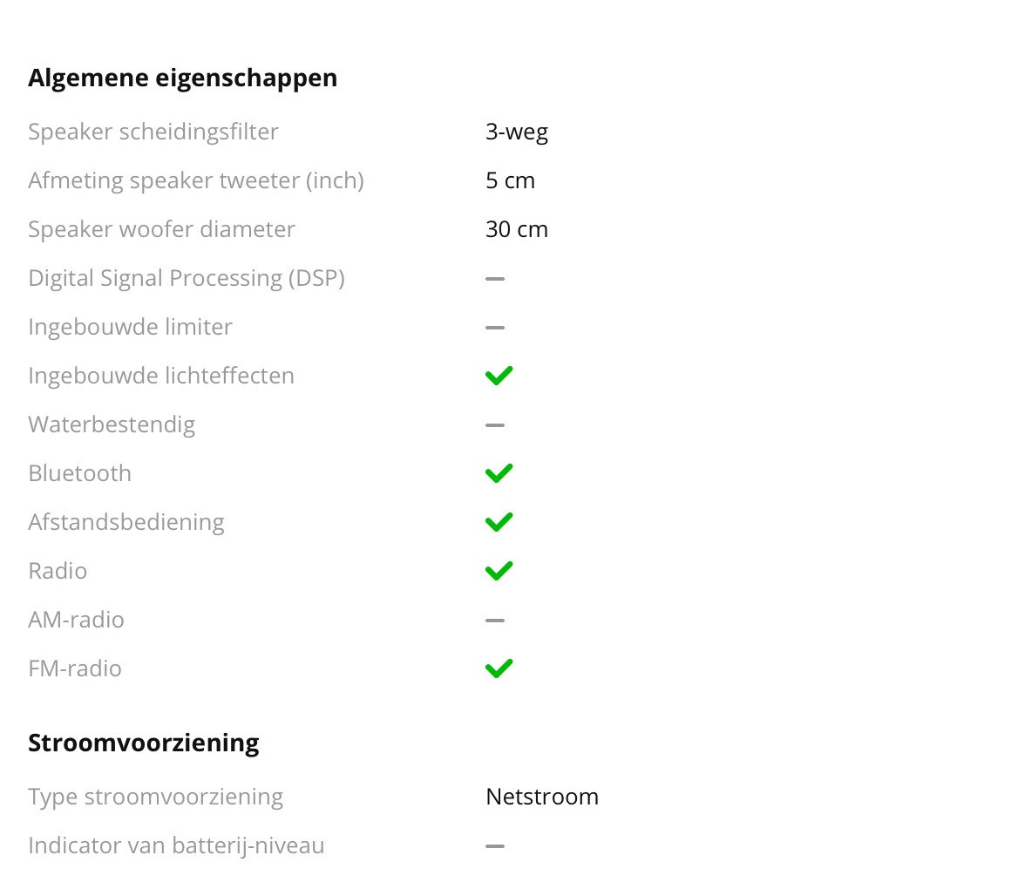Click the 30 cm woofer value
The height and width of the screenshot is (889, 1011).
pos(517,229)
